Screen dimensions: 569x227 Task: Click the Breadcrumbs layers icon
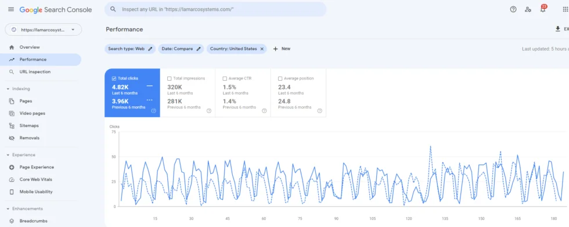(x=12, y=221)
